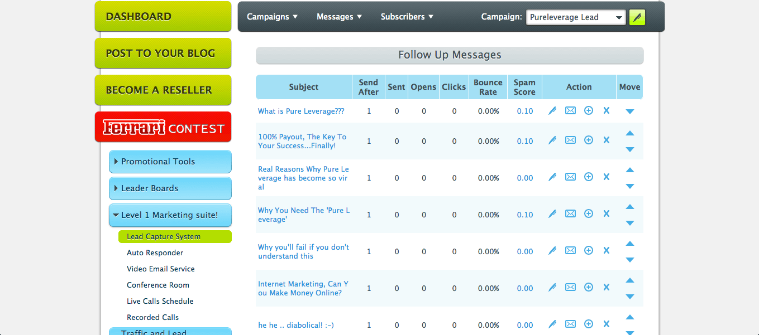Viewport: 759px width, 335px height.
Task: Click spam score 0.00 for 'Real Reasons Why'
Action: tap(525, 178)
